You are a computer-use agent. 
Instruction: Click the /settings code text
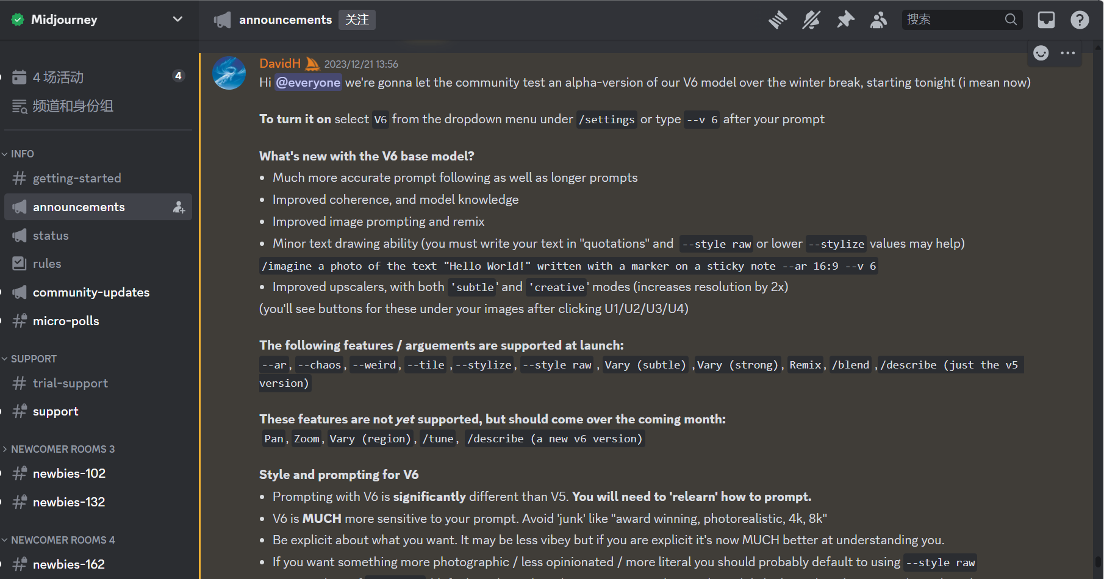(607, 120)
